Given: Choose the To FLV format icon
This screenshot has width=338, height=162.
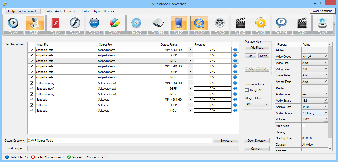Looking at the screenshot, I should point(55,25).
